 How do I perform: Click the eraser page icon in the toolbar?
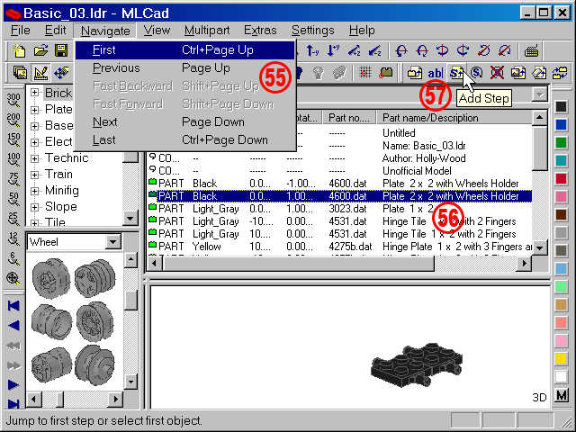(539, 73)
